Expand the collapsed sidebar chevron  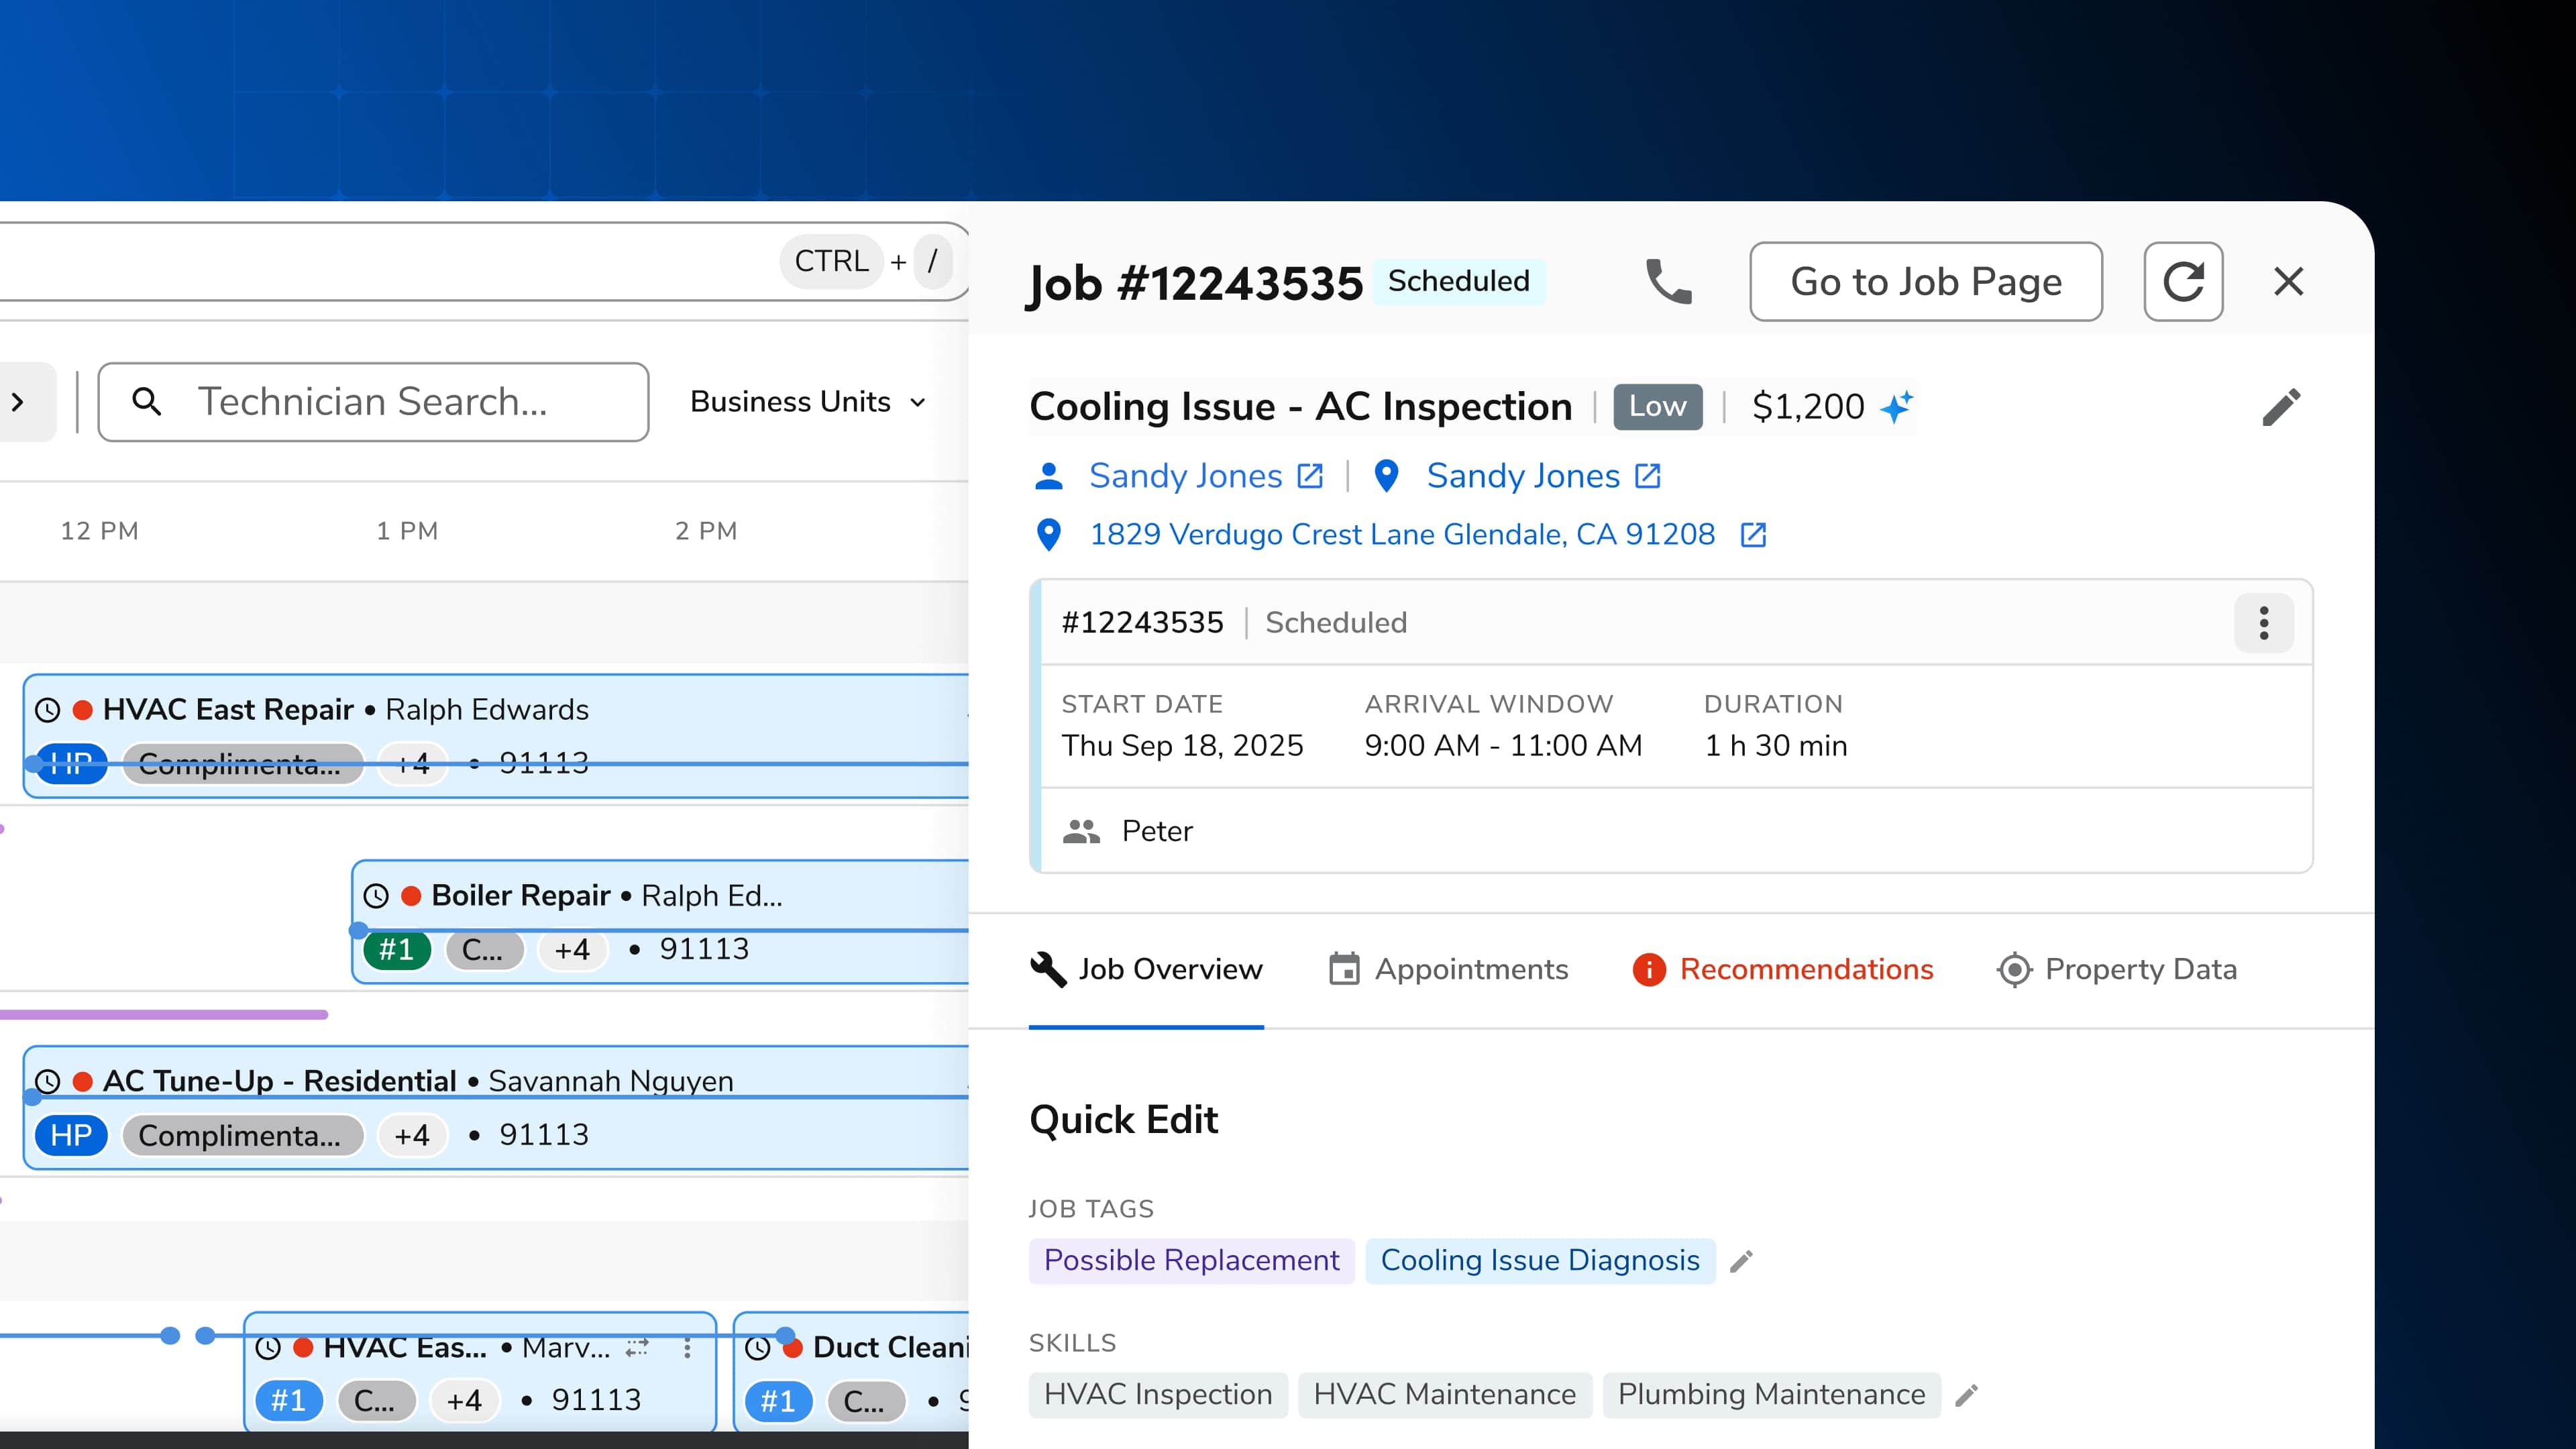[x=18, y=402]
